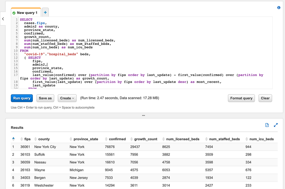Click the info icon at top right
The height and width of the screenshot is (189, 285).
(x=279, y=7)
